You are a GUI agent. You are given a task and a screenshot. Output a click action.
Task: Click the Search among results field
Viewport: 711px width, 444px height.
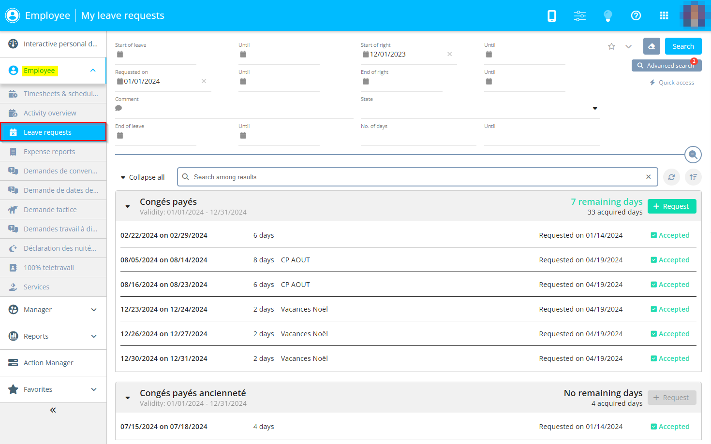click(x=416, y=177)
